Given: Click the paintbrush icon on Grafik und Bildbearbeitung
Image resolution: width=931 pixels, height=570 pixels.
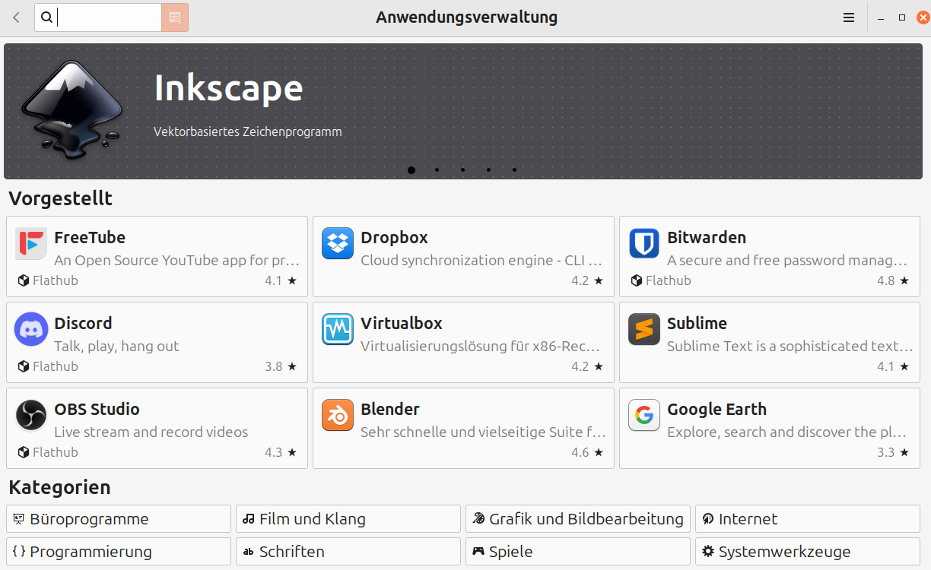Looking at the screenshot, I should pyautogui.click(x=478, y=519).
